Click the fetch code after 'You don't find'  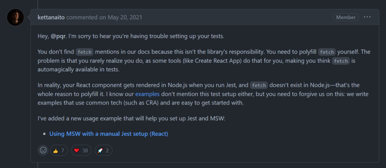click(84, 52)
